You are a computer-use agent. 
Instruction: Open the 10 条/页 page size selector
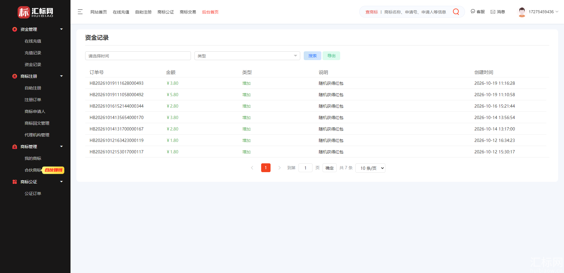(x=370, y=168)
